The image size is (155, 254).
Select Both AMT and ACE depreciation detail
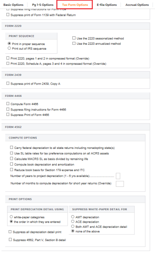(73, 226)
